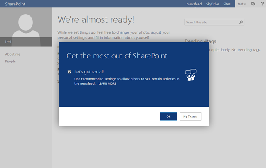Click the Get the most out of SharePoint title
Image resolution: width=266 pixels, height=168 pixels.
click(117, 56)
